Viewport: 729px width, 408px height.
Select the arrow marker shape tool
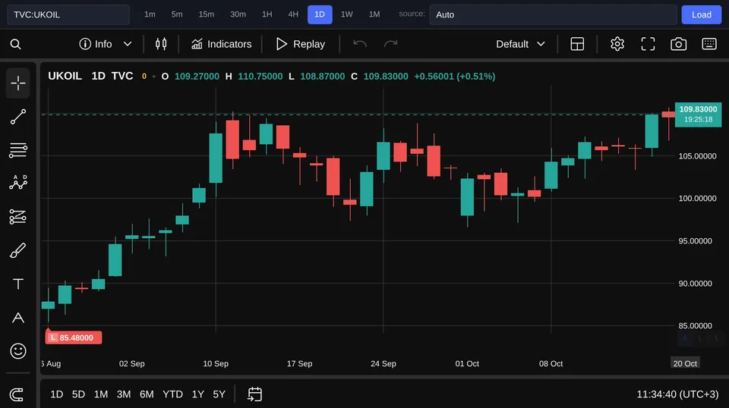click(x=18, y=318)
